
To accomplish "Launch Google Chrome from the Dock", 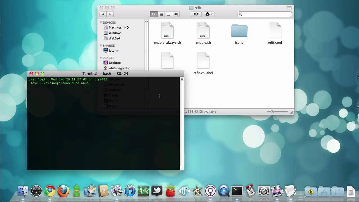I will [x=50, y=191].
